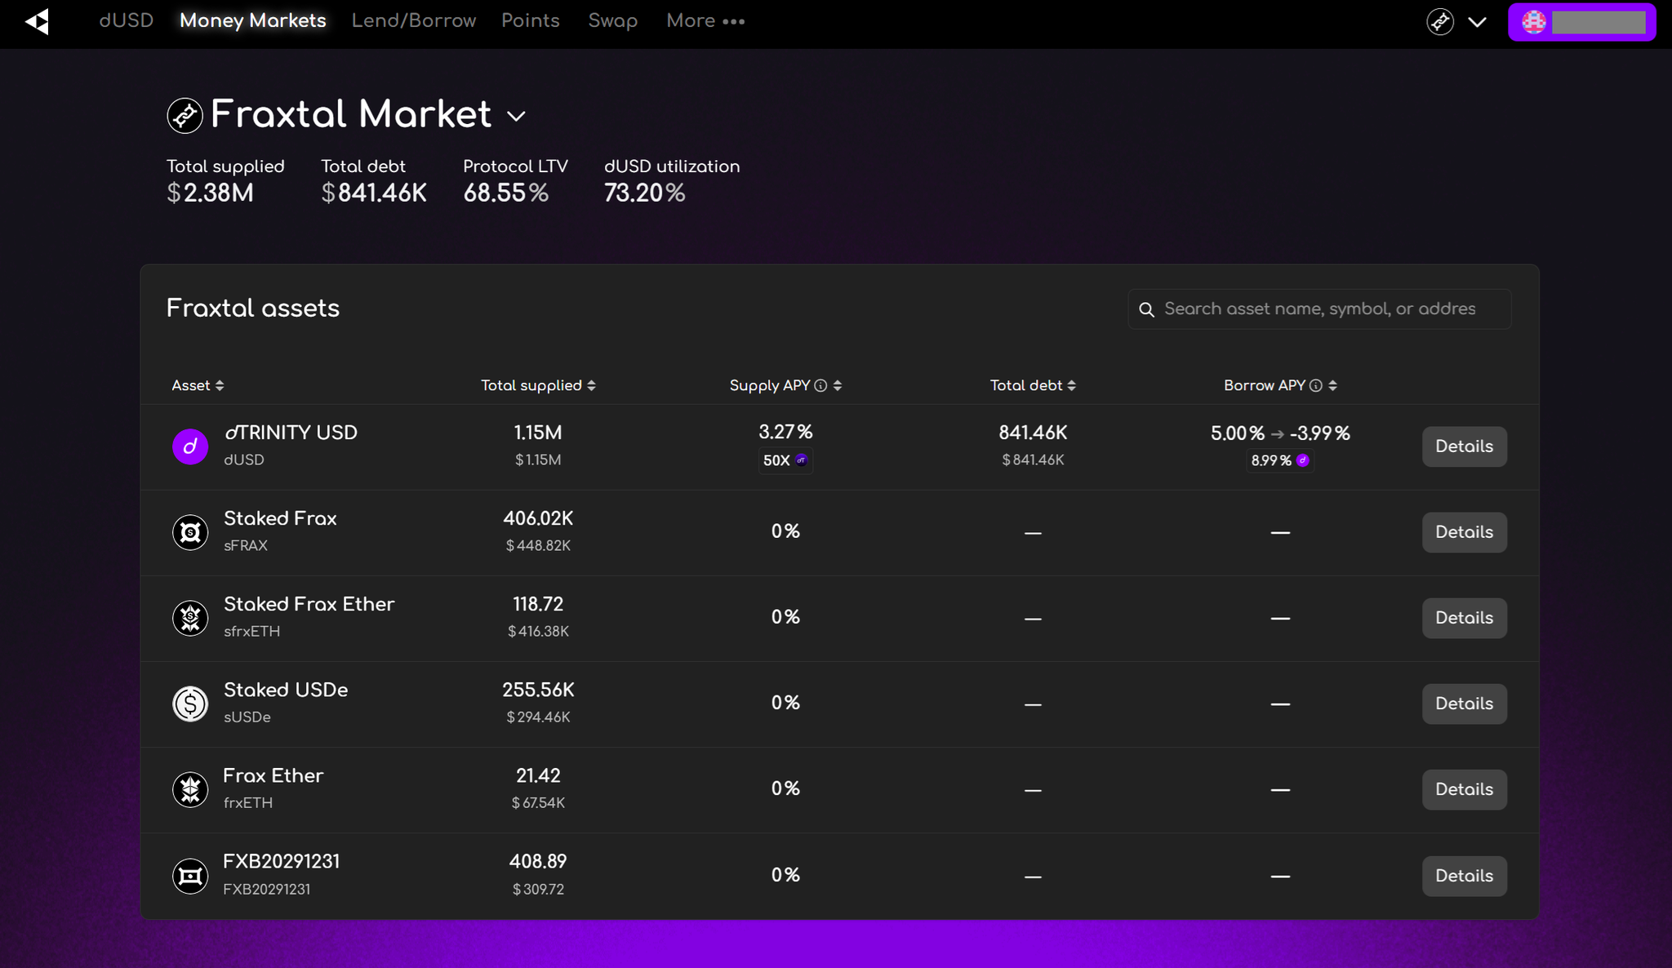Open Details for Staked USDe

tap(1464, 704)
